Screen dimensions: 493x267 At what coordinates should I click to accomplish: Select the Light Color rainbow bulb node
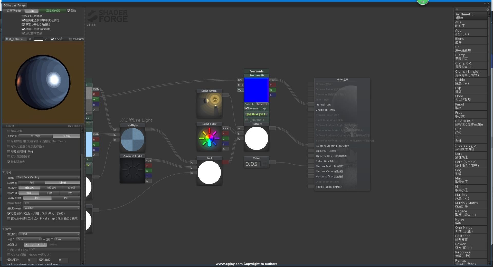(x=209, y=138)
